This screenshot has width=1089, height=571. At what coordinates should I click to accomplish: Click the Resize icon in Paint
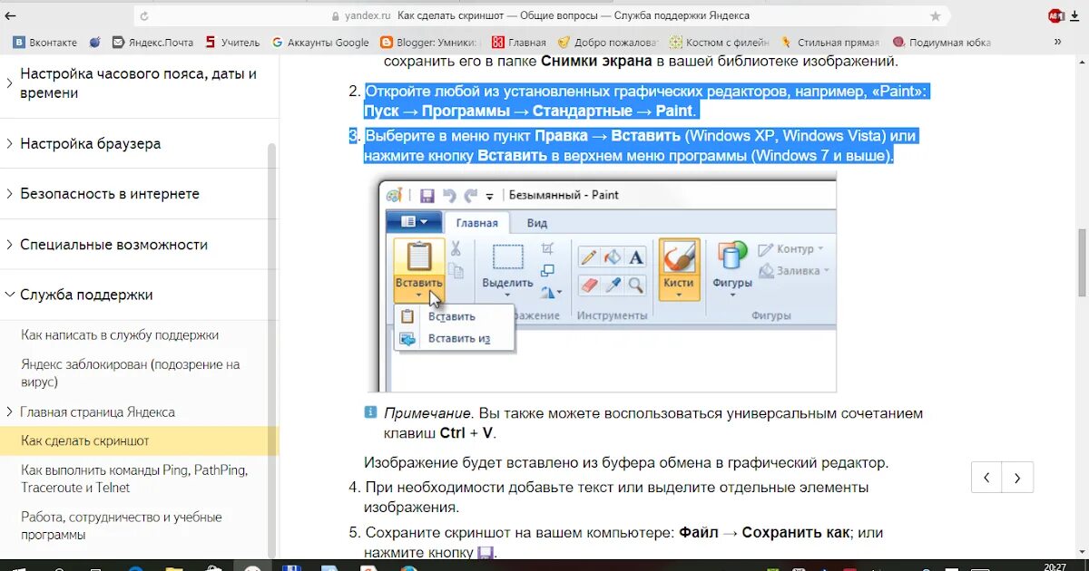(547, 270)
